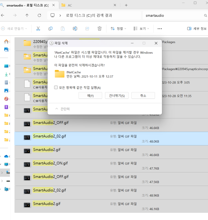The width and height of the screenshot is (208, 220).
Task: Select OneDrive cloud in the sidebar
Action: coord(6,156)
